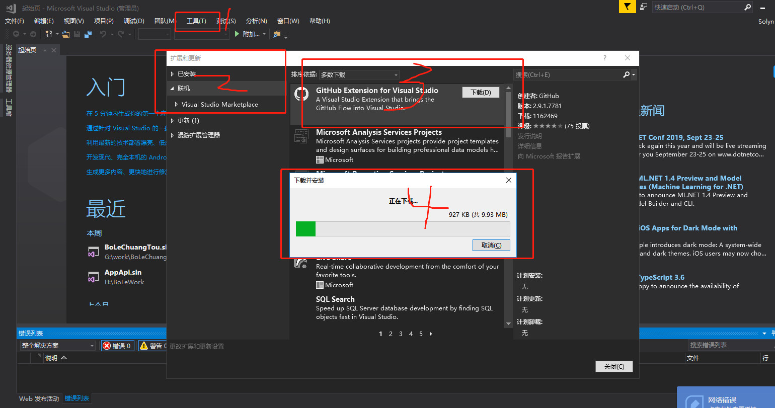Click the redo toolbar icon

click(x=121, y=34)
